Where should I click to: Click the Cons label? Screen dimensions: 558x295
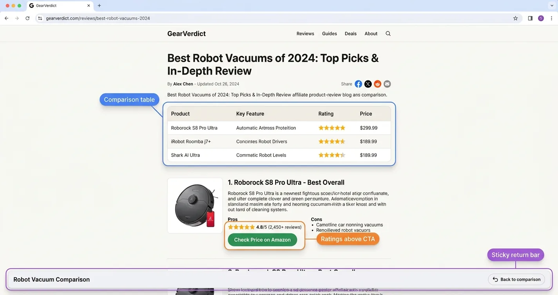(317, 219)
